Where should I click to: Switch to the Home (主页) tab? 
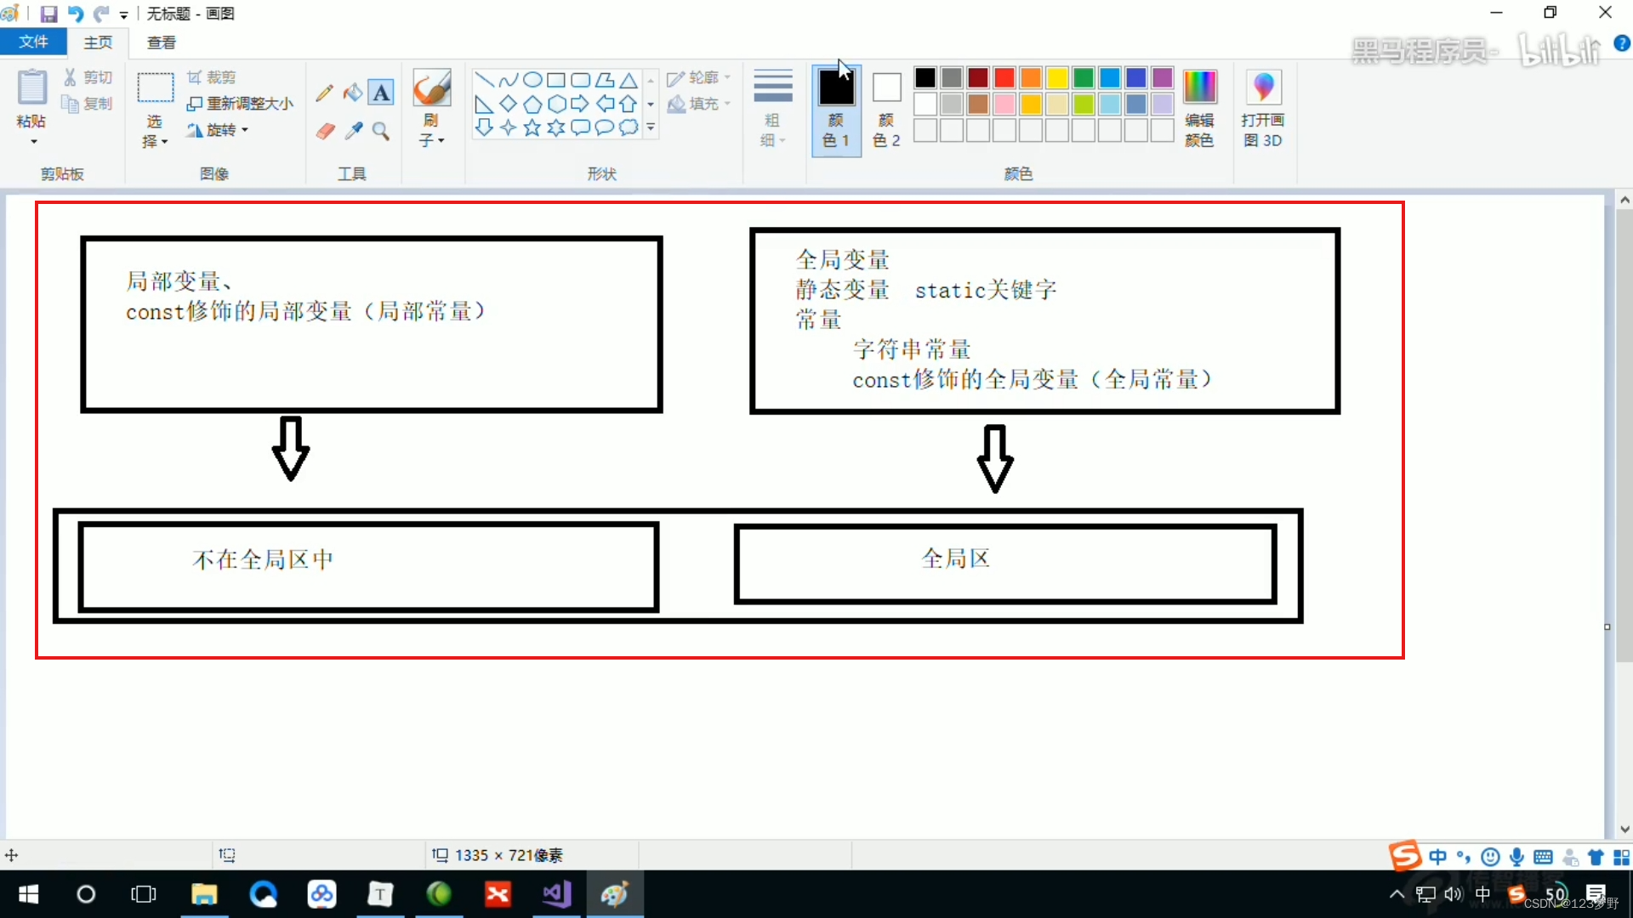coord(98,42)
